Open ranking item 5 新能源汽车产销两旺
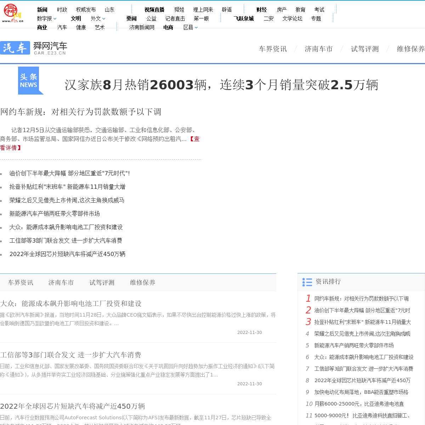Screen dimensions: 425x425 click(354, 345)
